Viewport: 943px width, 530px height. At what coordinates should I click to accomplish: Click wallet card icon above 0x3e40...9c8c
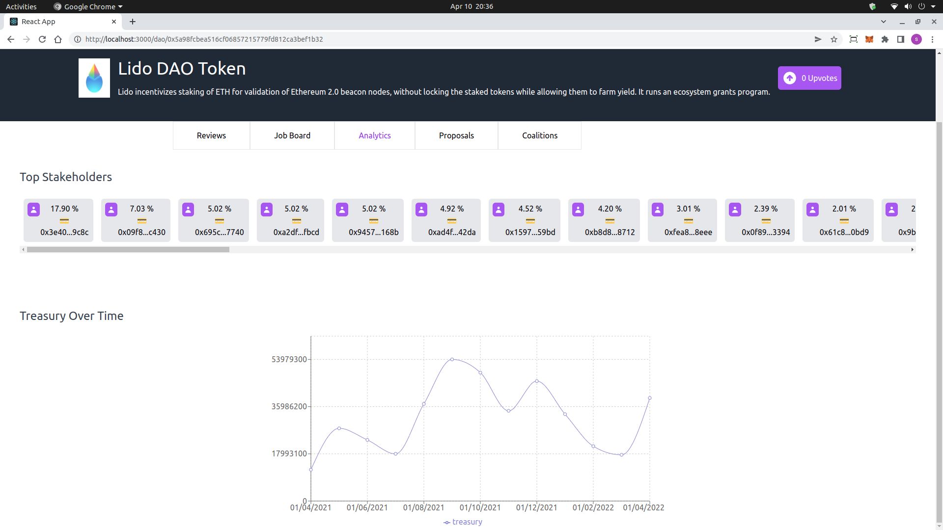(x=64, y=221)
